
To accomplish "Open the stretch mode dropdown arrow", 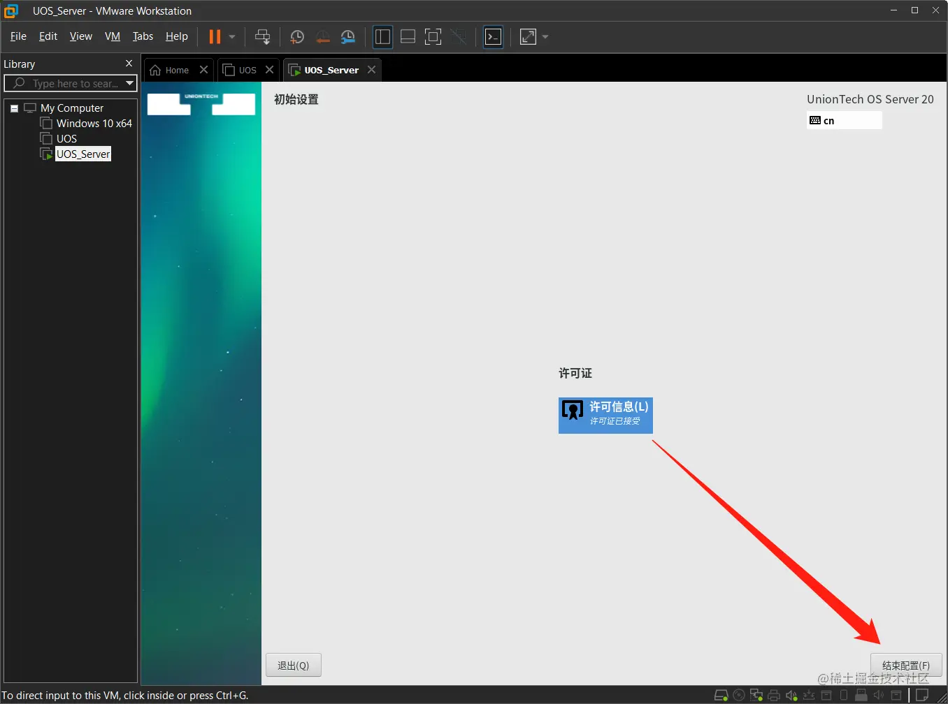I will click(x=545, y=37).
